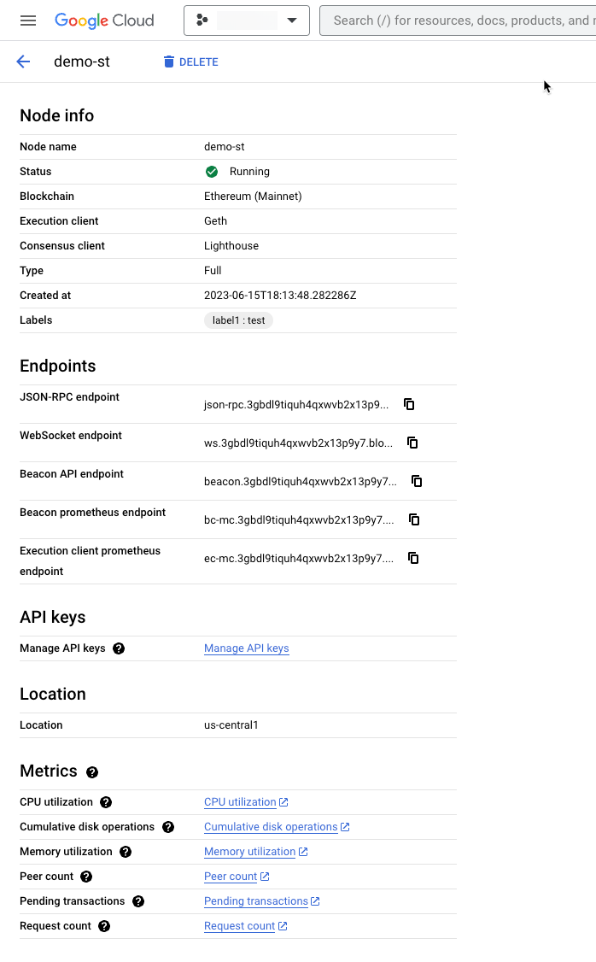Click the Google Cloud logo
The height and width of the screenshot is (962, 596).
click(x=104, y=20)
